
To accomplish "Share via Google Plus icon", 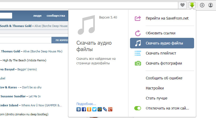I will [x=111, y=109].
